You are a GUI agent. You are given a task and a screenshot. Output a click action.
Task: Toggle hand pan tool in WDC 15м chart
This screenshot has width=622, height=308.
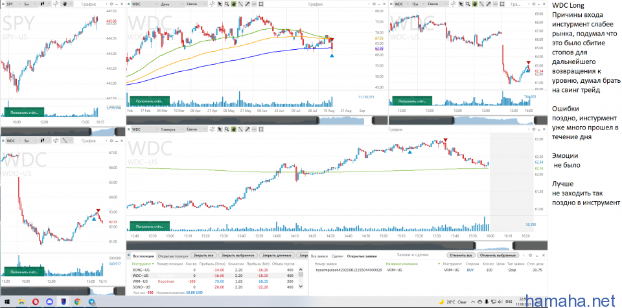pyautogui.click(x=475, y=4)
